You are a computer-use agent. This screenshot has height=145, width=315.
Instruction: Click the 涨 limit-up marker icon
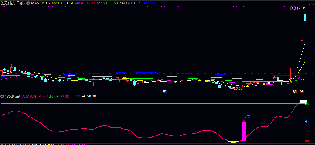pos(301,91)
